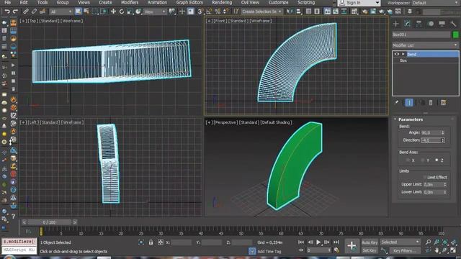The width and height of the screenshot is (461, 259).
Task: Open Create Selection Set dropdown
Action: (x=262, y=12)
